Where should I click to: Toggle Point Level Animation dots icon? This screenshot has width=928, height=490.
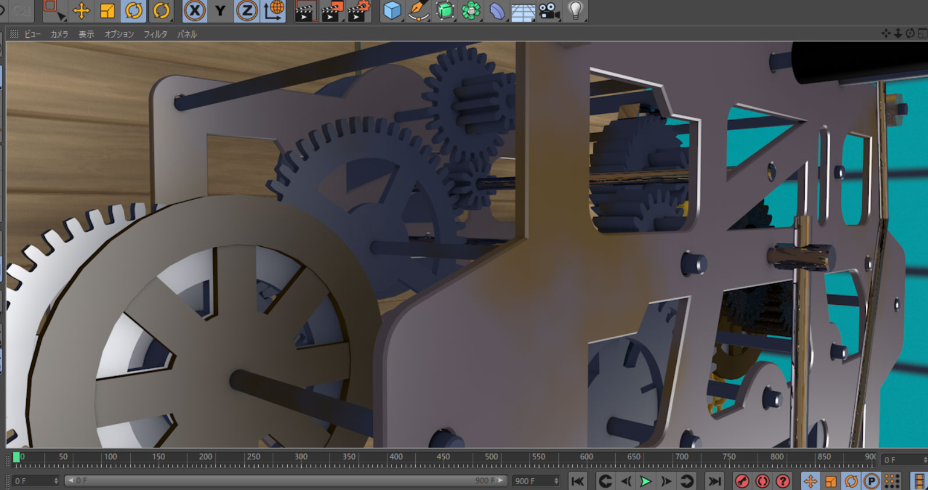tap(891, 481)
